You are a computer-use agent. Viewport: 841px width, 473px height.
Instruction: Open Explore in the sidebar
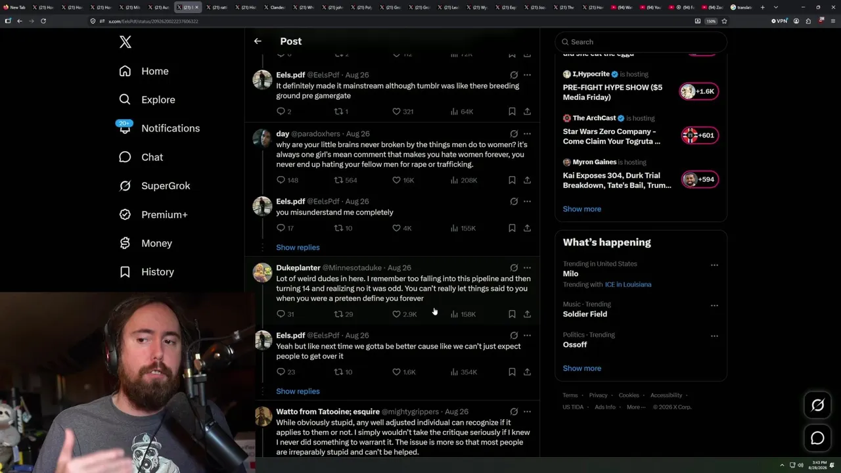point(147,100)
